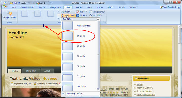Click the Undo button
The image size is (182, 98).
[22, 3]
